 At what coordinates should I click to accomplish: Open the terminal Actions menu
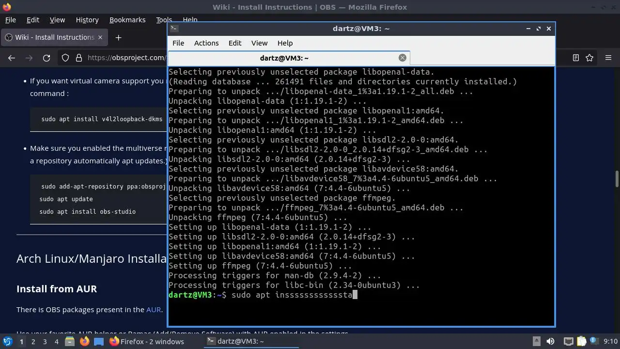[206, 43]
